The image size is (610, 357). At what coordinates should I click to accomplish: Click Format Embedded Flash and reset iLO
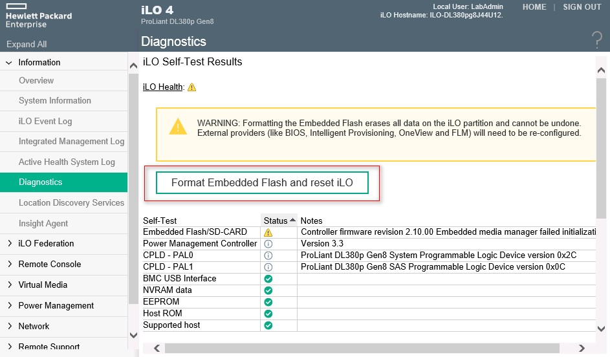click(x=262, y=183)
